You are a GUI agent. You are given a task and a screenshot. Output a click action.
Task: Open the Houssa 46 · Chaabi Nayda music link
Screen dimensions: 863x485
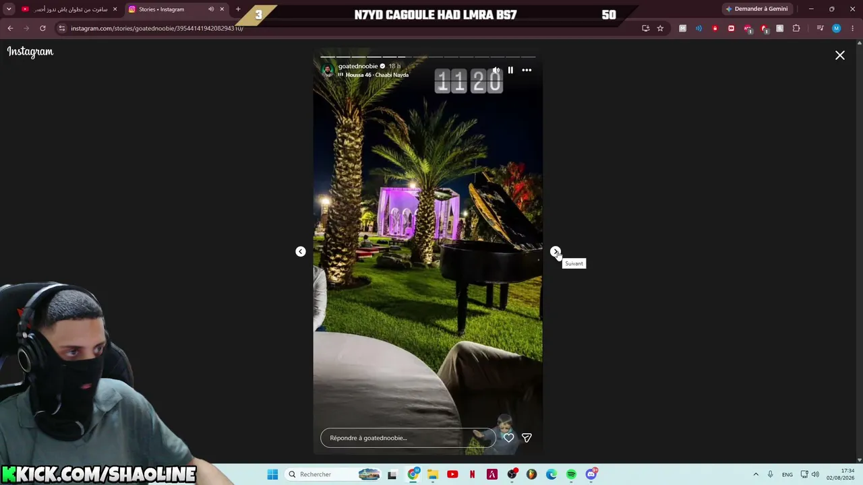377,75
